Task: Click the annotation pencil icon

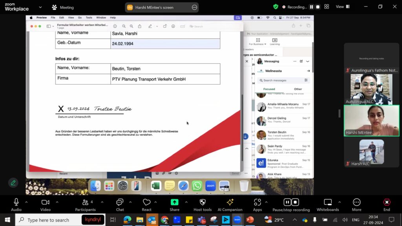Action: 13,183
